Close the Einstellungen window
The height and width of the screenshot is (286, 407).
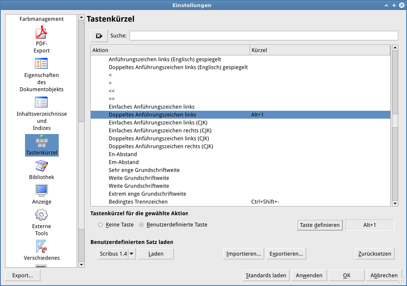click(402, 5)
